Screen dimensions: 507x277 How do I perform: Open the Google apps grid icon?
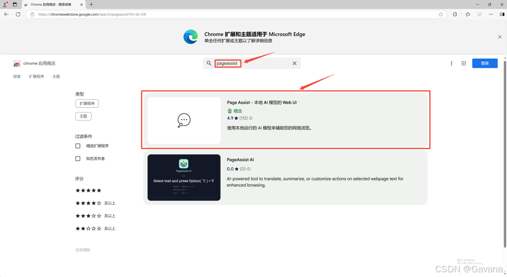pos(464,63)
